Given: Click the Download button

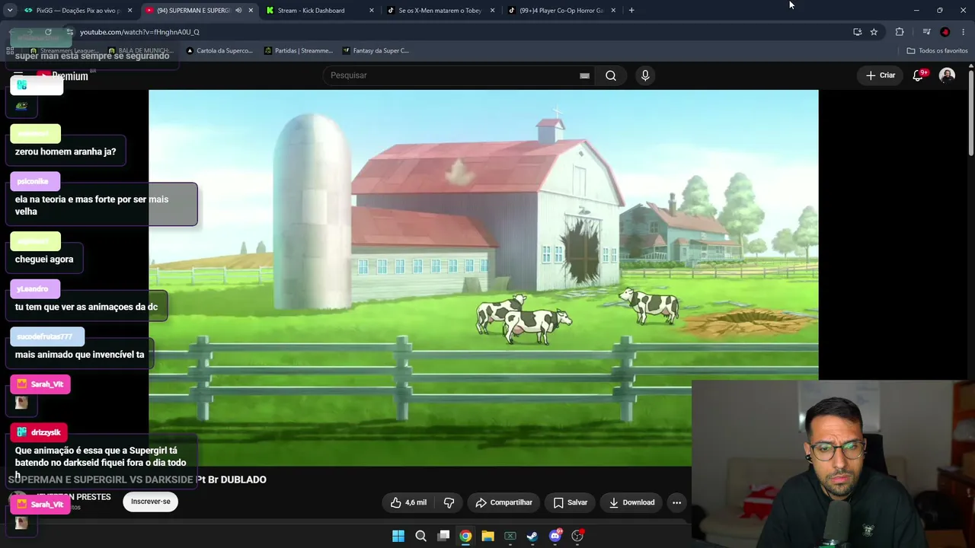Looking at the screenshot, I should pos(631,502).
